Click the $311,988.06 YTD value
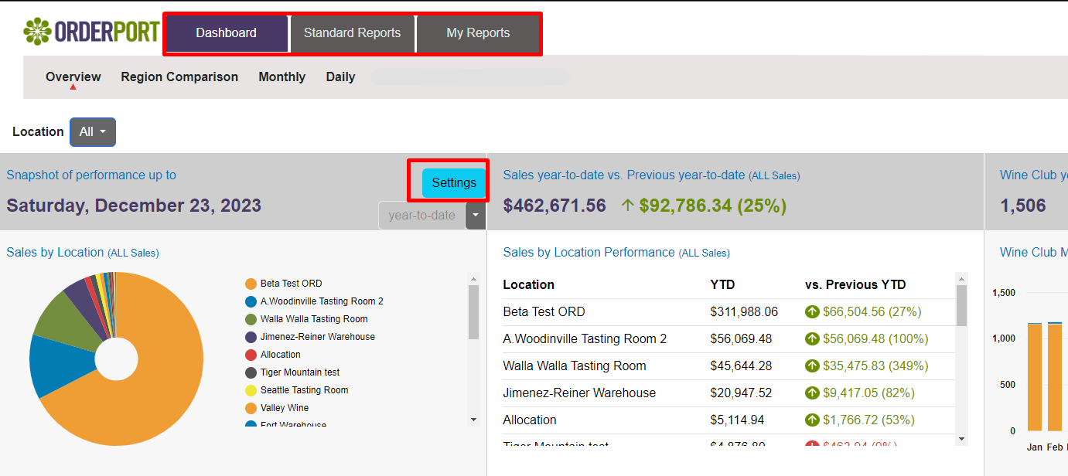The image size is (1068, 476). coord(744,312)
